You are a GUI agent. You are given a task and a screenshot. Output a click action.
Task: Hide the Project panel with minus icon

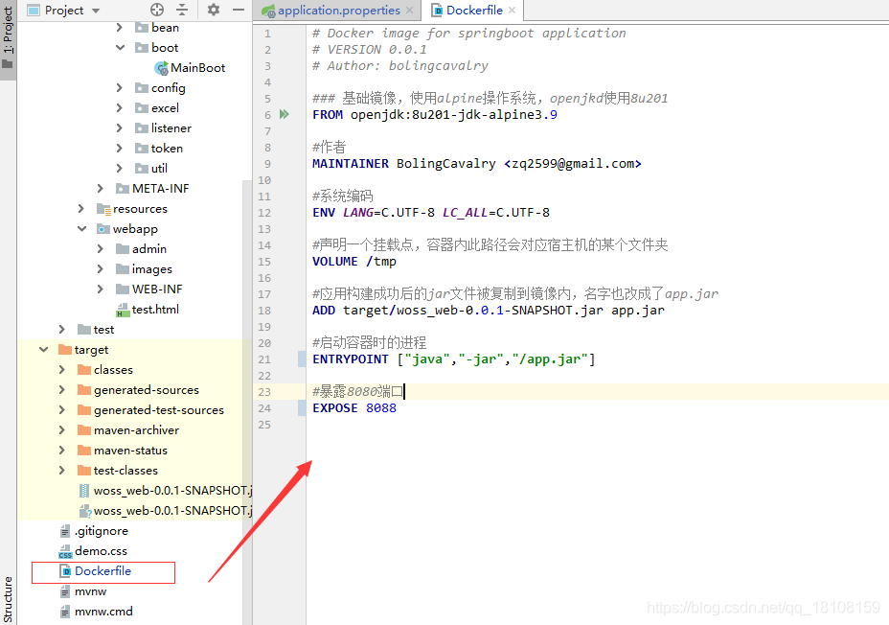(x=239, y=10)
